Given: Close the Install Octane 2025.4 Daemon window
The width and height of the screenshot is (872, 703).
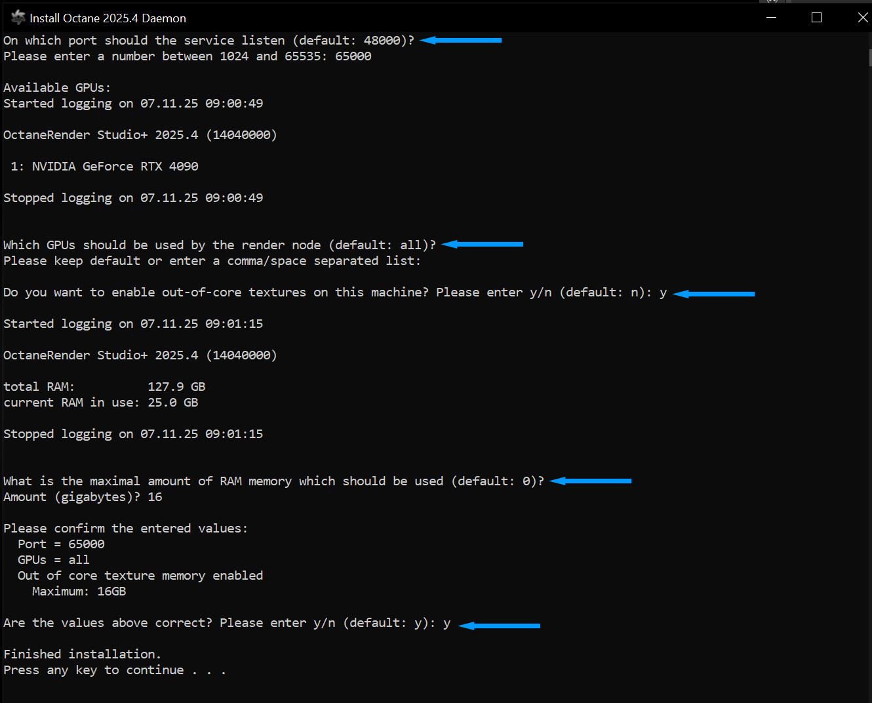Looking at the screenshot, I should point(862,18).
